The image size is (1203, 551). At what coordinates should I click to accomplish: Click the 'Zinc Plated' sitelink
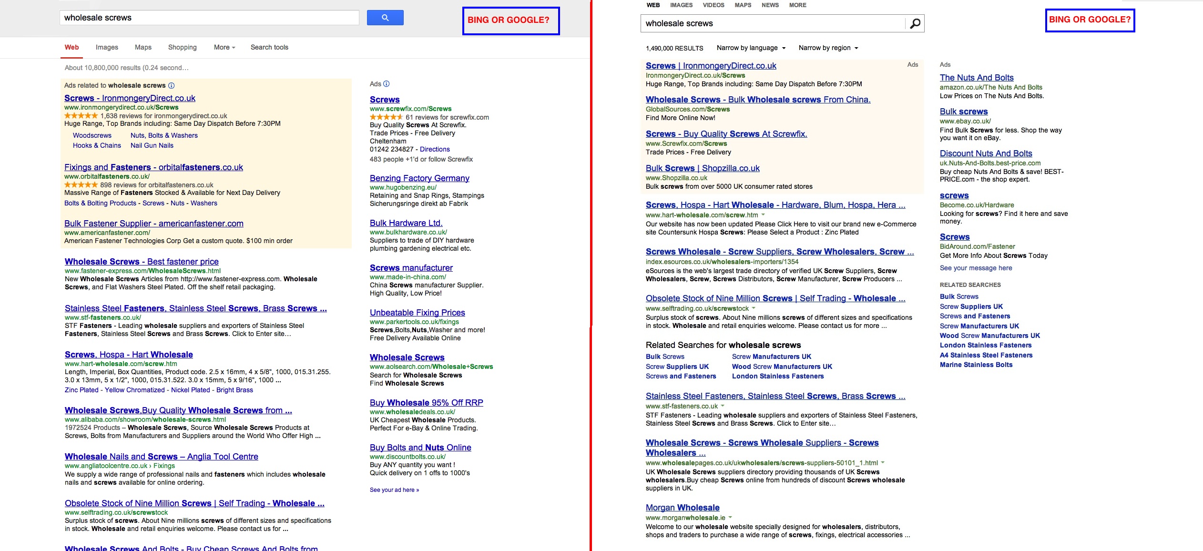point(82,390)
